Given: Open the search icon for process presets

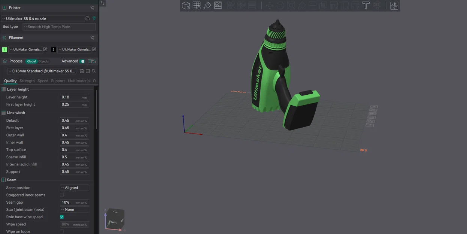Looking at the screenshot, I should 94,71.
